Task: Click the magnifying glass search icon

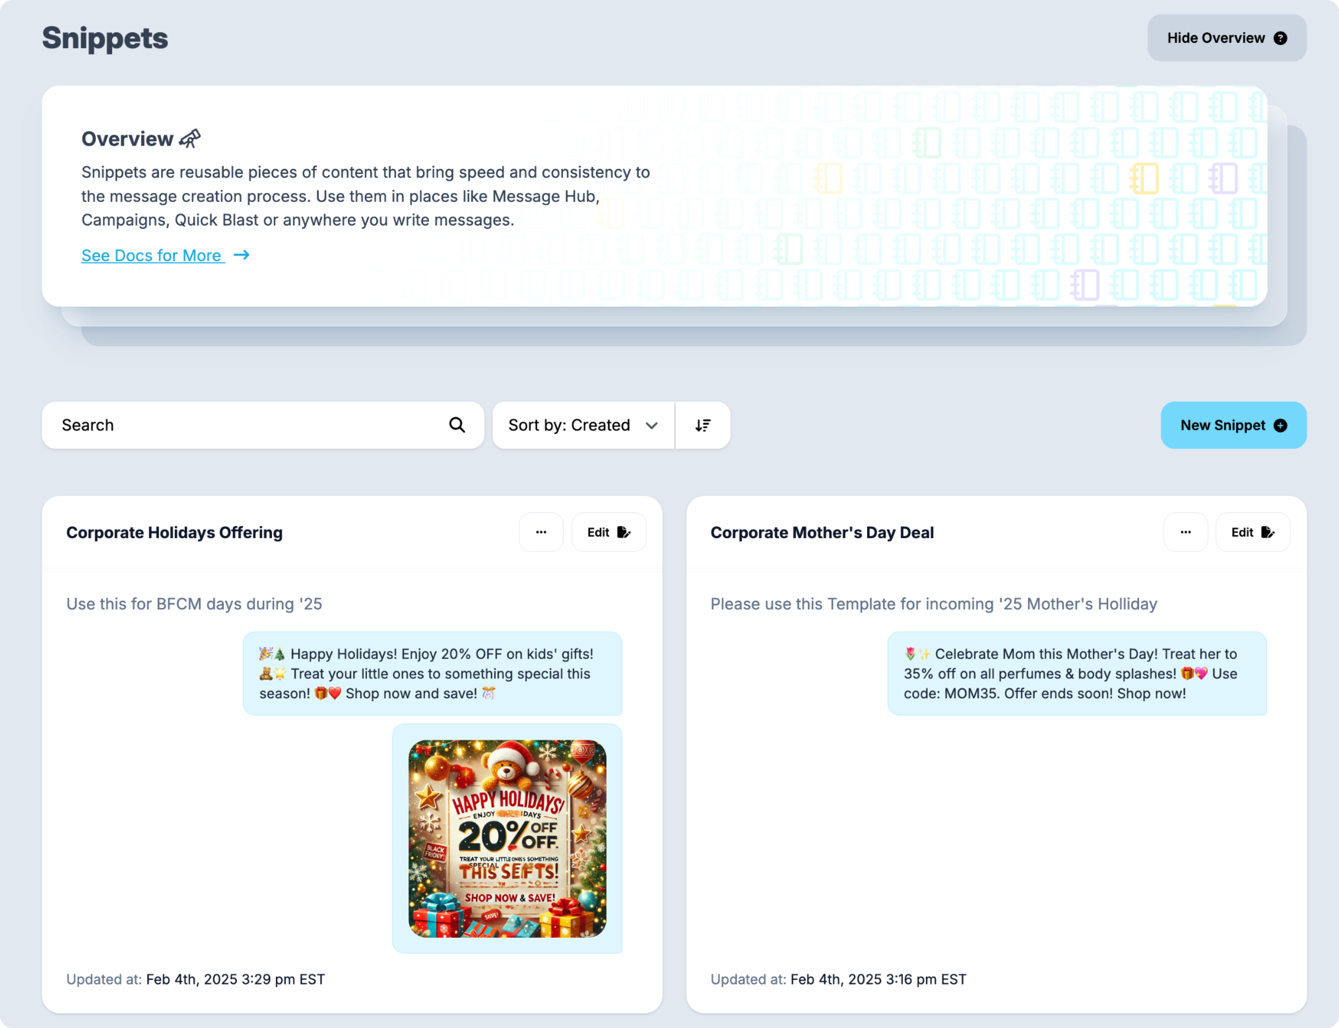Action: pyautogui.click(x=457, y=425)
